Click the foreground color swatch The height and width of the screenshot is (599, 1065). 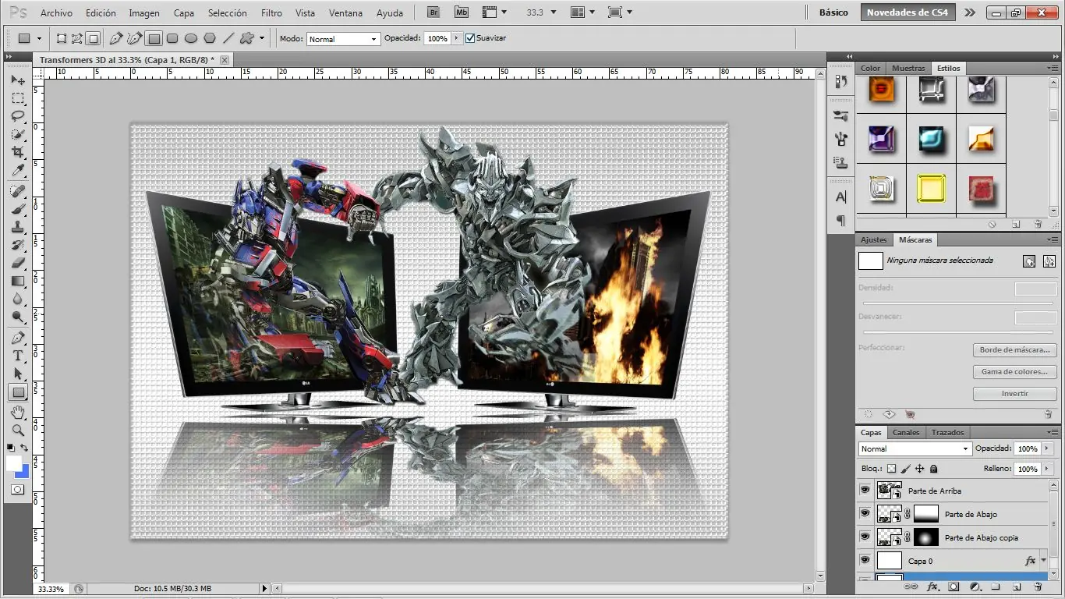click(14, 463)
